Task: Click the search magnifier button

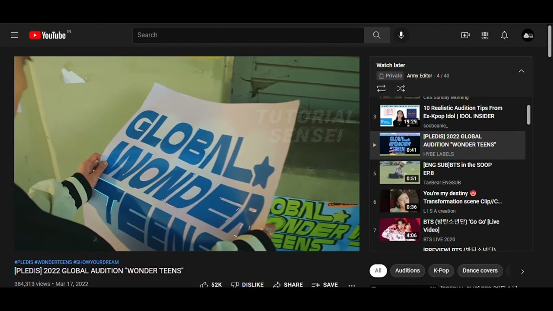Action: click(377, 35)
